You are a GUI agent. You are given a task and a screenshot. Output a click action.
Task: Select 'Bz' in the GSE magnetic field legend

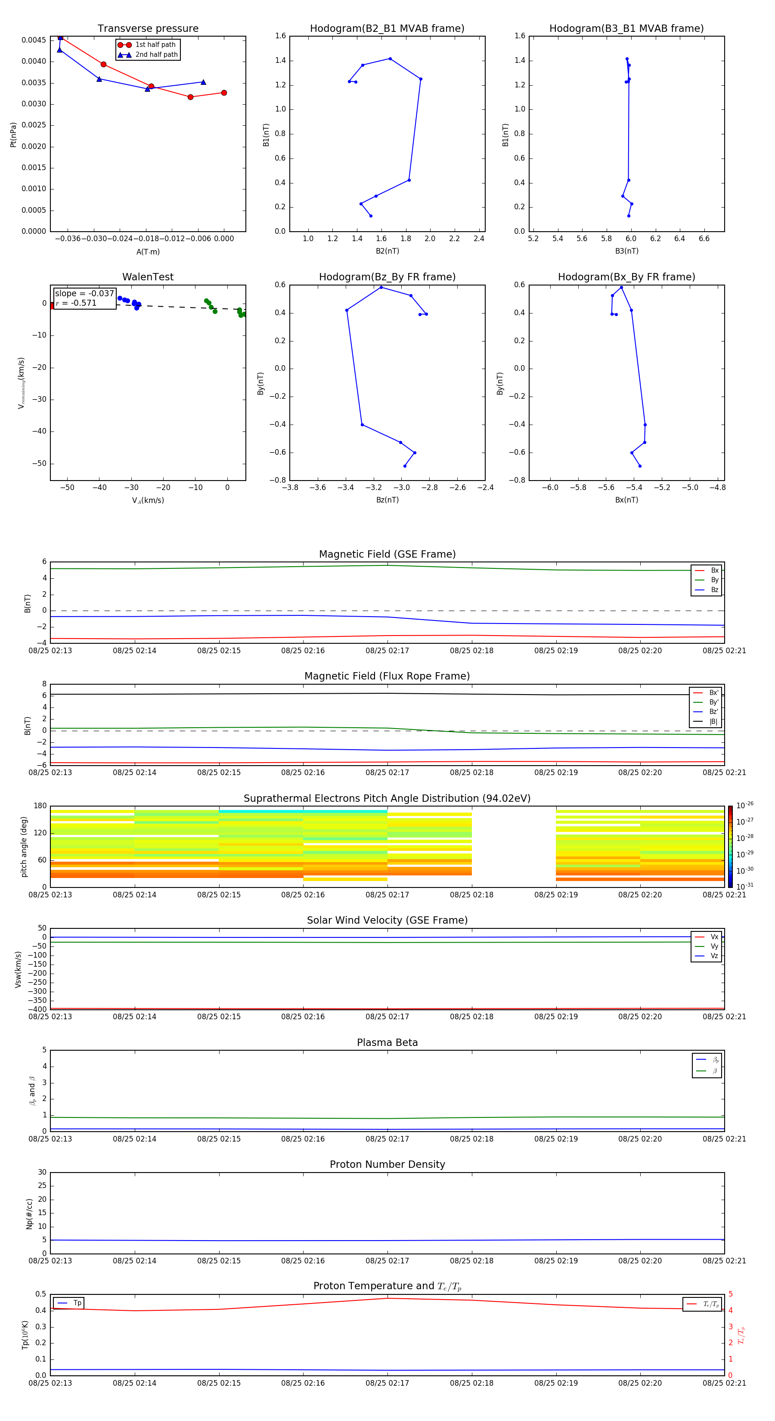click(707, 589)
